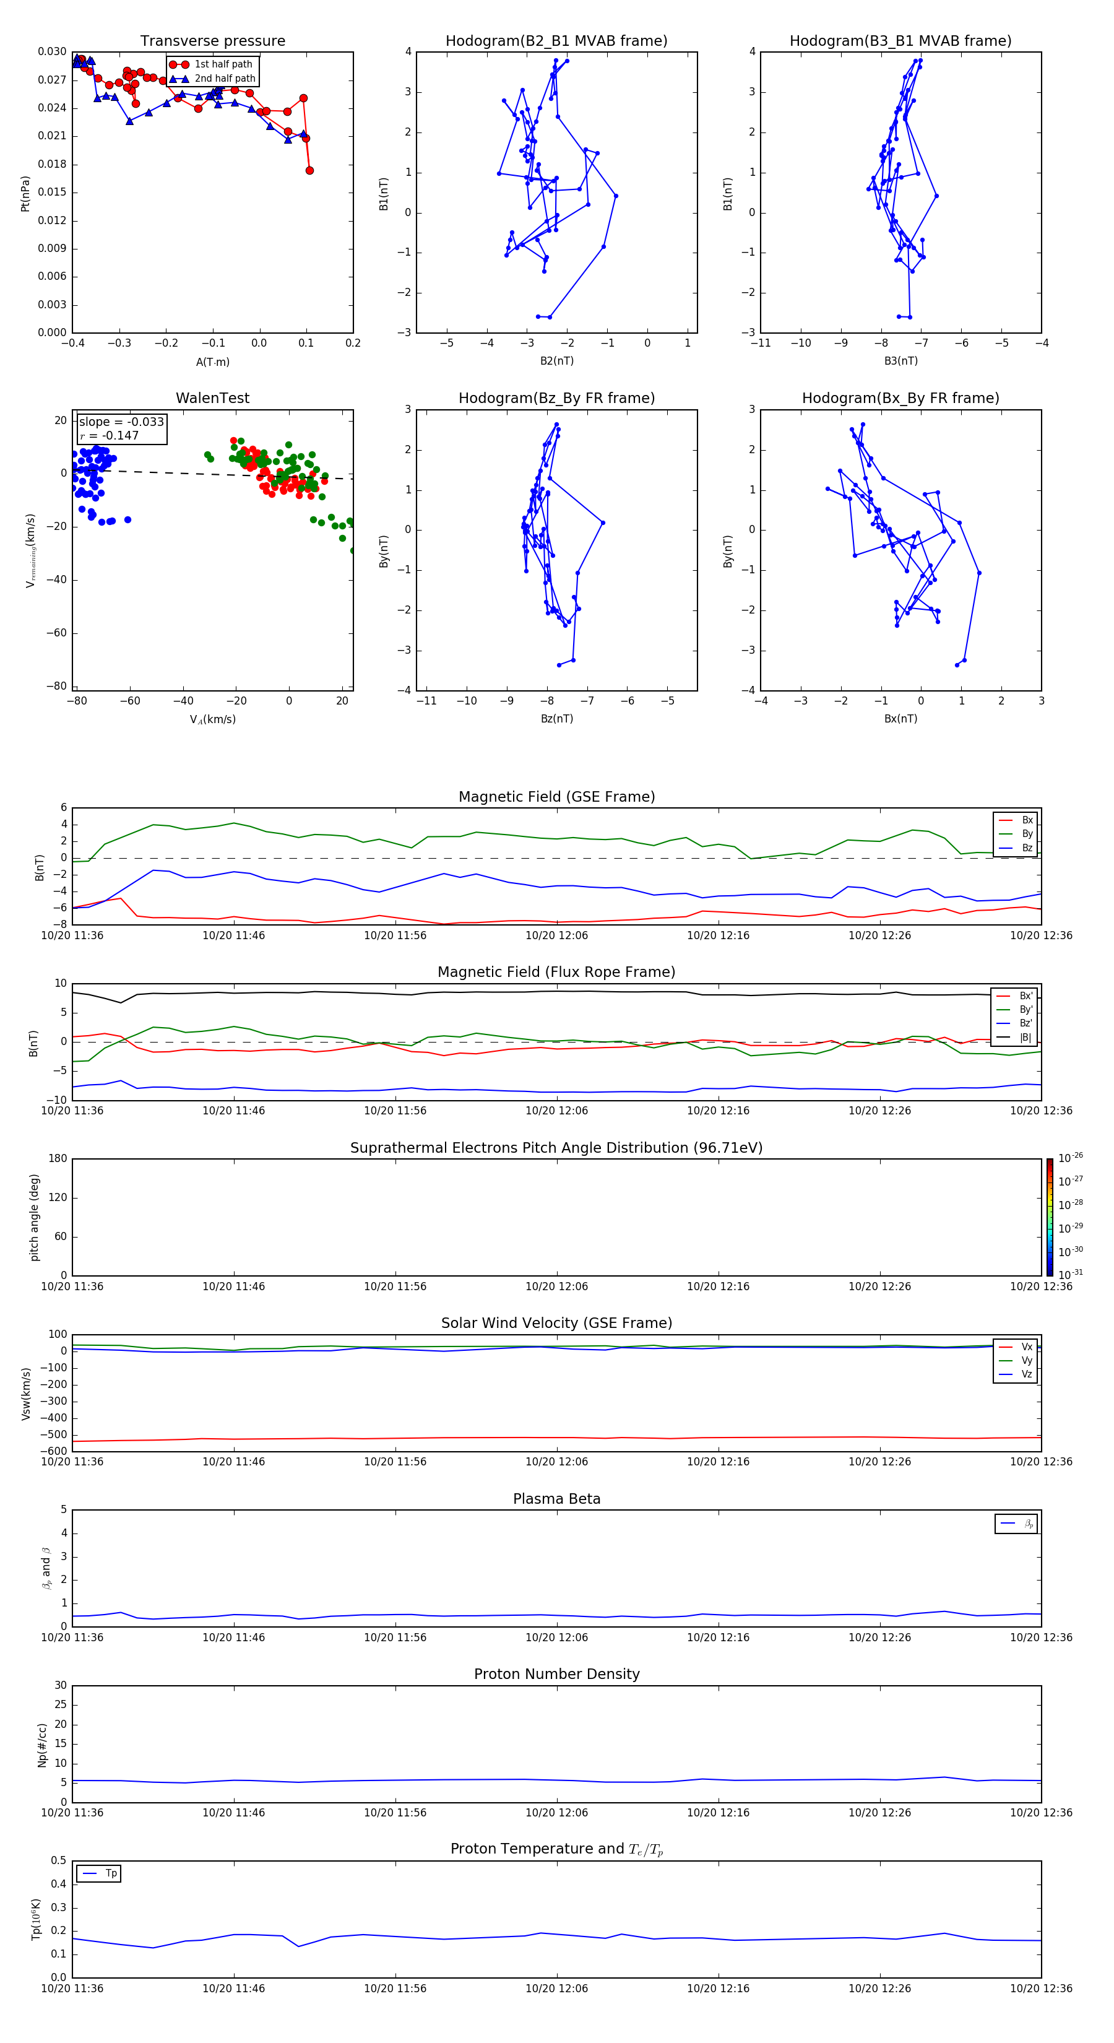Click "1st half path" legend entry
The height and width of the screenshot is (2043, 1114).
pos(212,64)
